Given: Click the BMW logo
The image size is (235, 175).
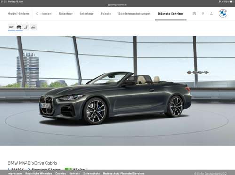Looking at the screenshot, I should pyautogui.click(x=223, y=14).
